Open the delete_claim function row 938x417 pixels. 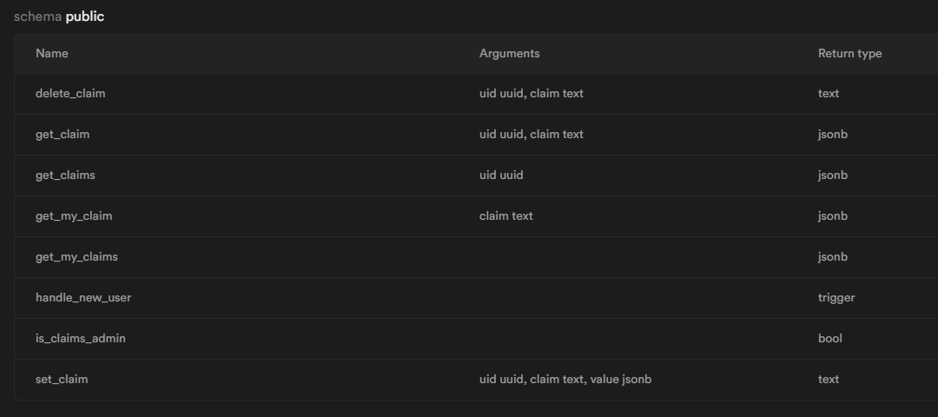70,94
